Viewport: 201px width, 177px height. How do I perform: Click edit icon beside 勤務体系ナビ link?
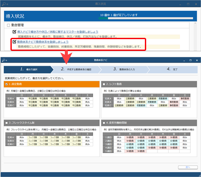(x=14, y=42)
